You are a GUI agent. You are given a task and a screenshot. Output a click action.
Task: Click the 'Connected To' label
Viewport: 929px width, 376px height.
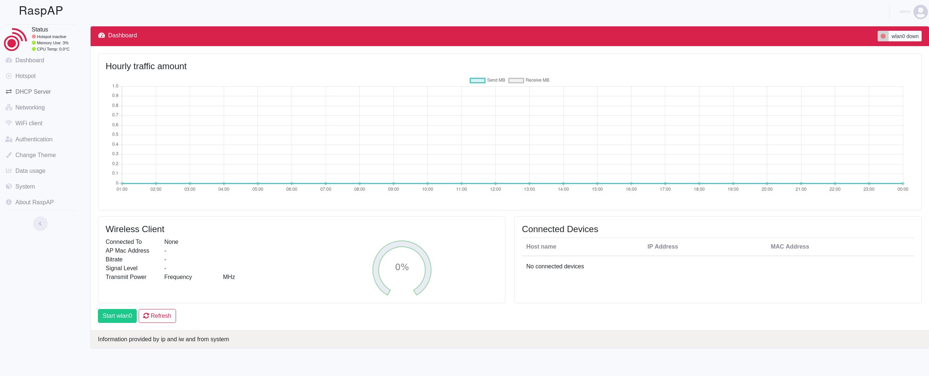point(124,242)
